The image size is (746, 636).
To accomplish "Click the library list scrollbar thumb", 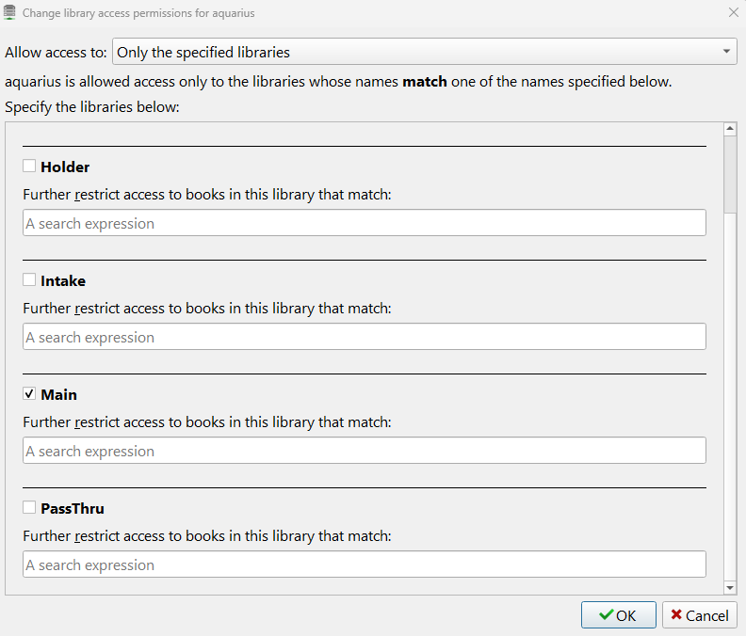I will coord(730,174).
